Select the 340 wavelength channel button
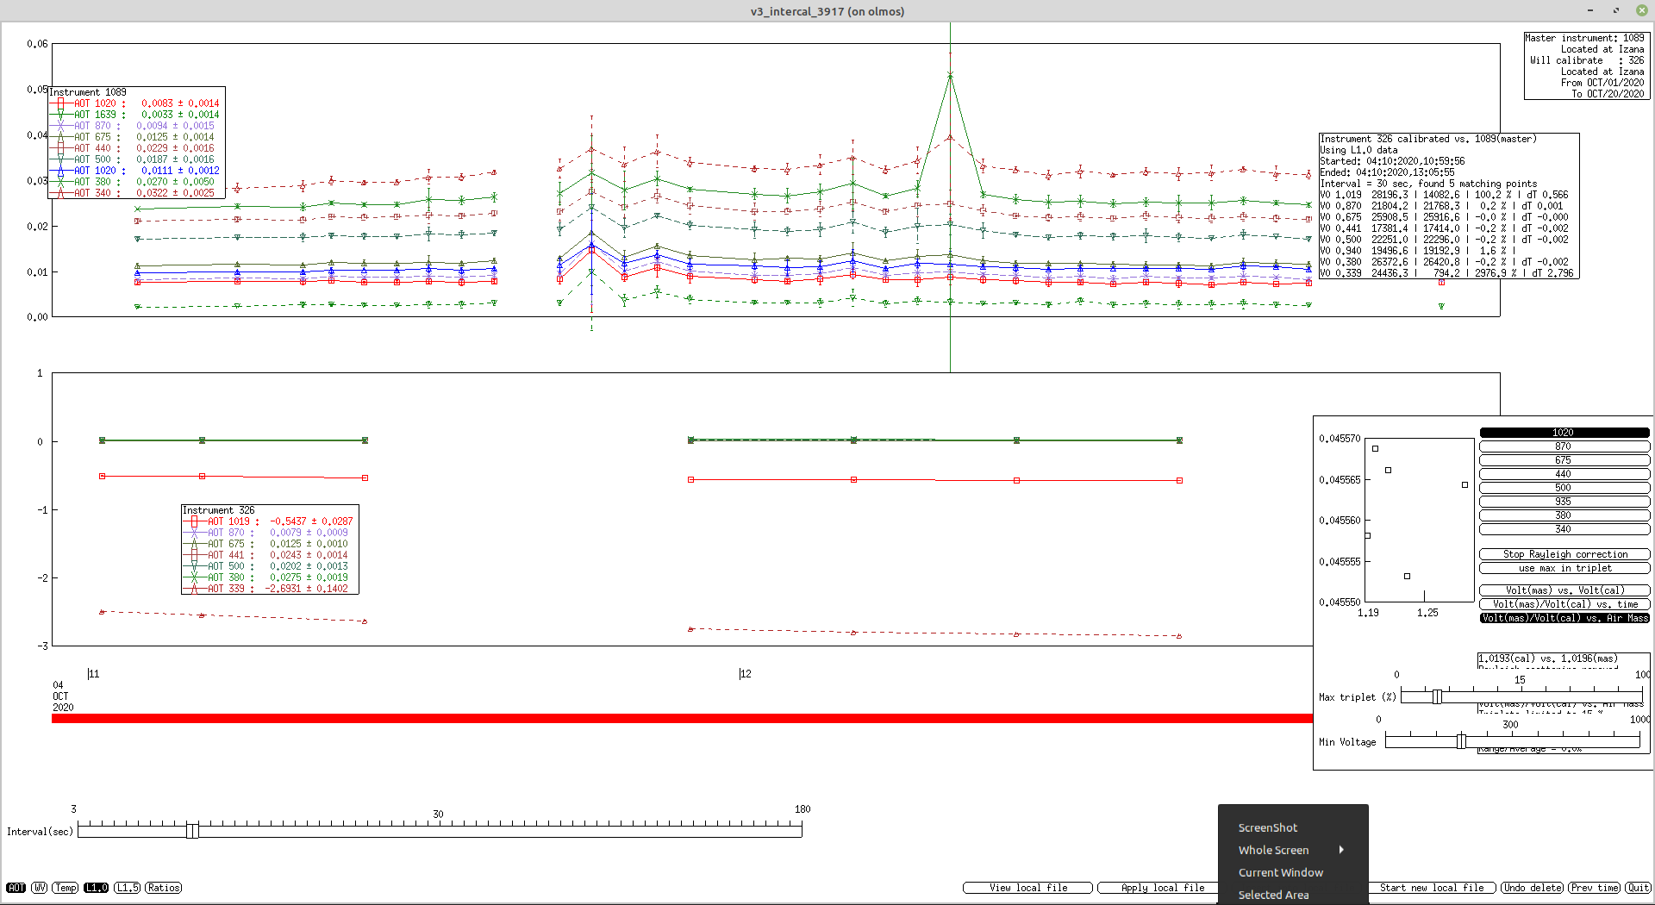 click(1564, 529)
